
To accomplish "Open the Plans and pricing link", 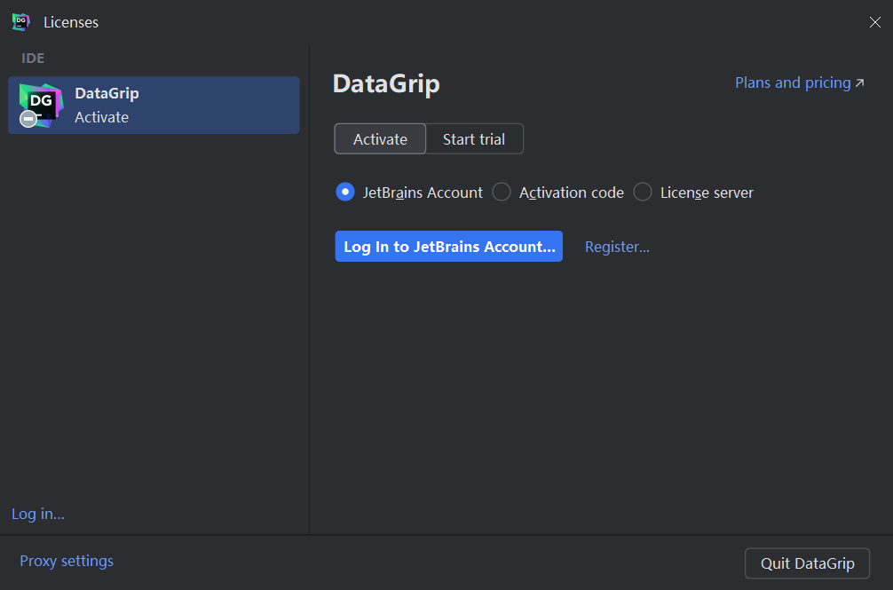I will point(800,83).
